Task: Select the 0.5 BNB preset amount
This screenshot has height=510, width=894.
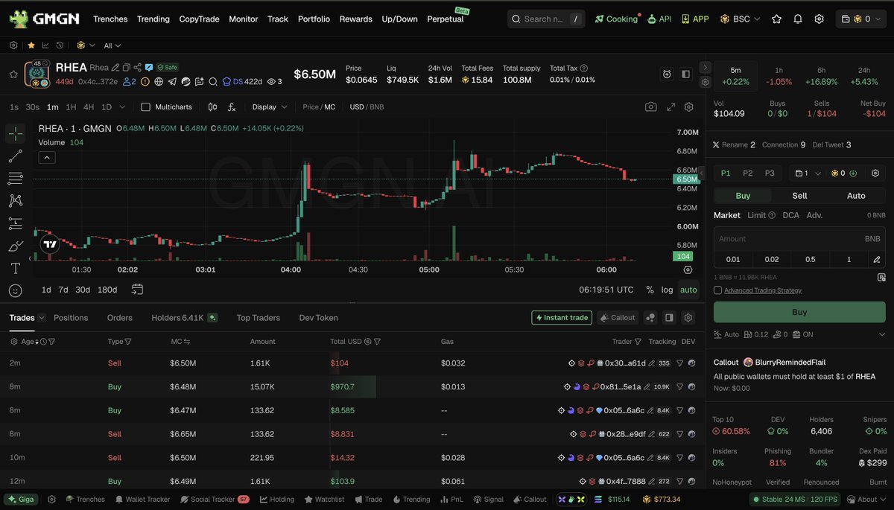Action: pyautogui.click(x=811, y=260)
